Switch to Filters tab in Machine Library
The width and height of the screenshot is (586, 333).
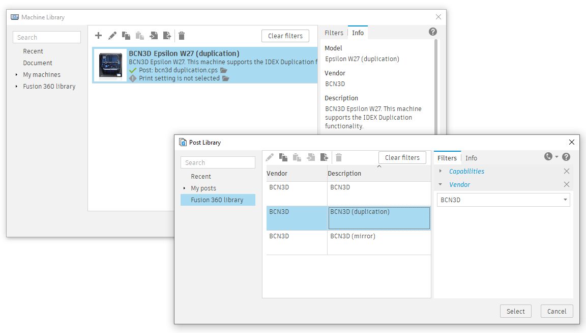(x=334, y=33)
